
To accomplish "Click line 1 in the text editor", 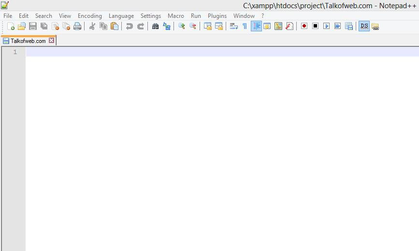I will tap(193, 52).
